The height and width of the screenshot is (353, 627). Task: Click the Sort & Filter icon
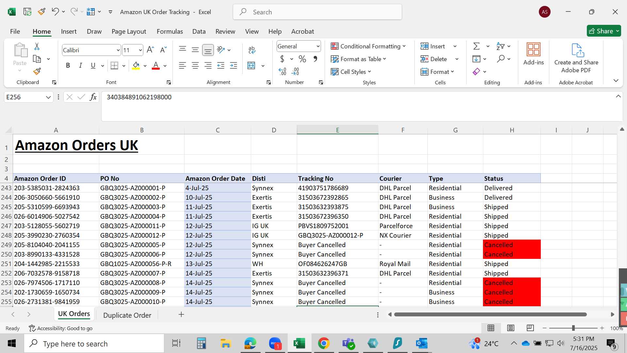[500, 46]
